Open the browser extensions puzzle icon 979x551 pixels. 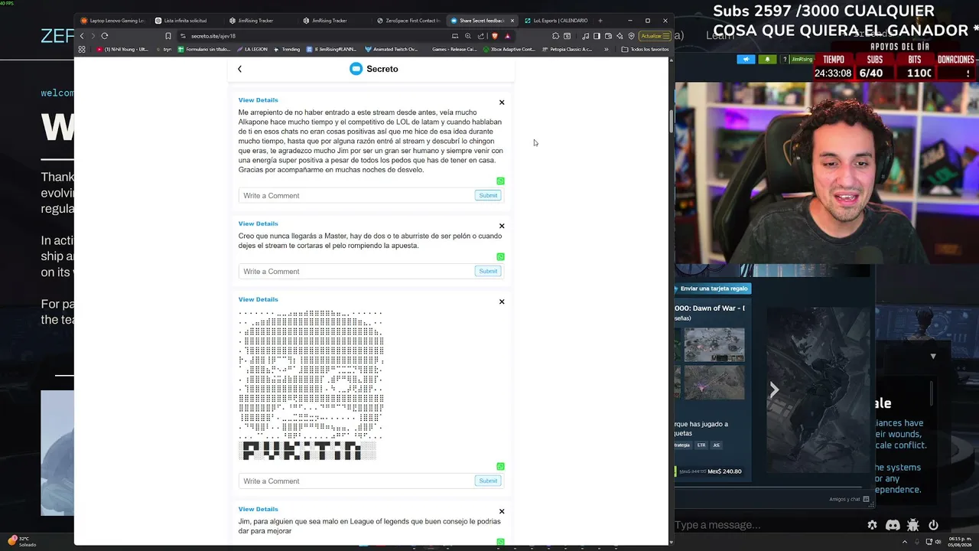pyautogui.click(x=555, y=36)
